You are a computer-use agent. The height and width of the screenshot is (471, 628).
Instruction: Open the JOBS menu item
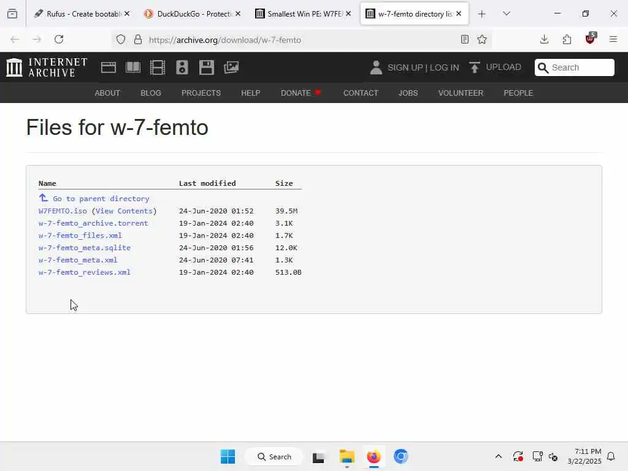[x=408, y=93]
